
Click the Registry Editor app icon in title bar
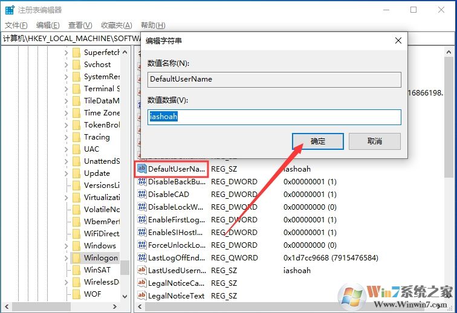[x=10, y=10]
